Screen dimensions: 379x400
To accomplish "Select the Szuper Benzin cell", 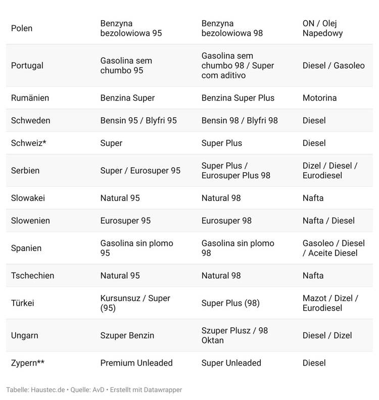I will point(127,335).
